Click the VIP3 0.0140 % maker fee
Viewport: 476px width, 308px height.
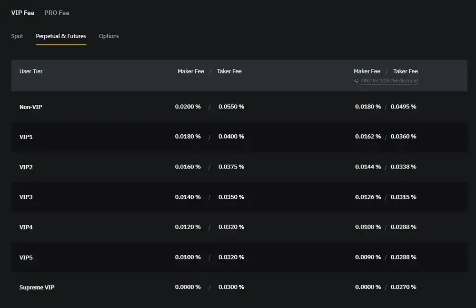click(188, 197)
